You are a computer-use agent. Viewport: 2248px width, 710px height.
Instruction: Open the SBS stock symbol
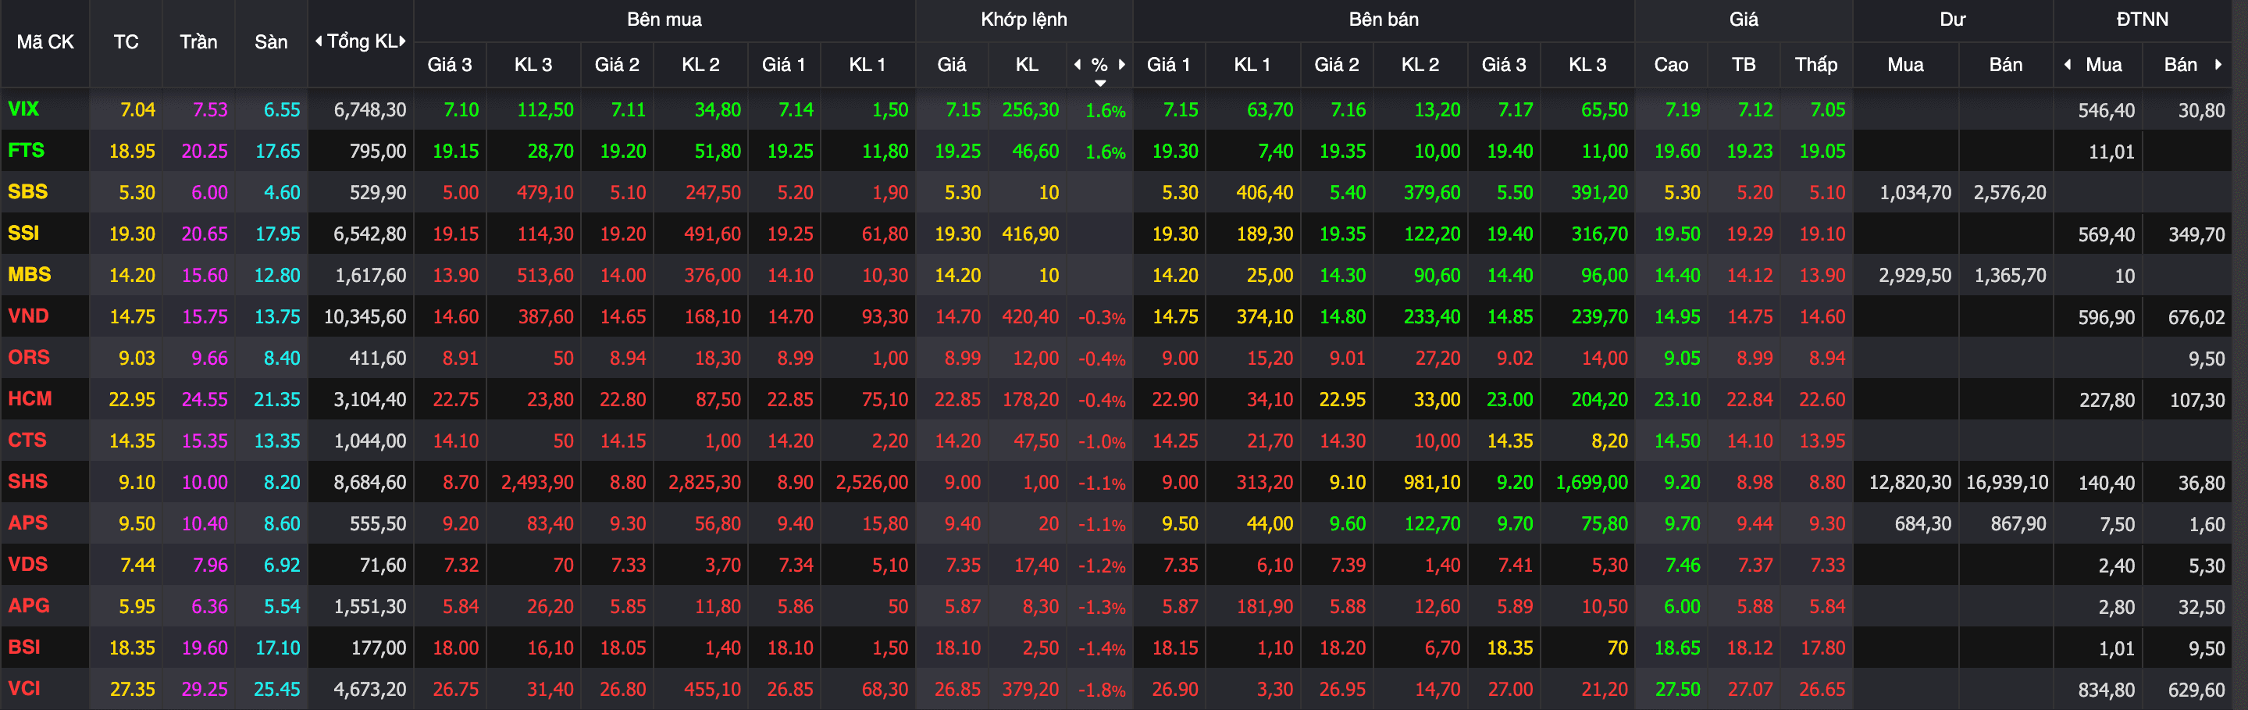pyautogui.click(x=28, y=191)
